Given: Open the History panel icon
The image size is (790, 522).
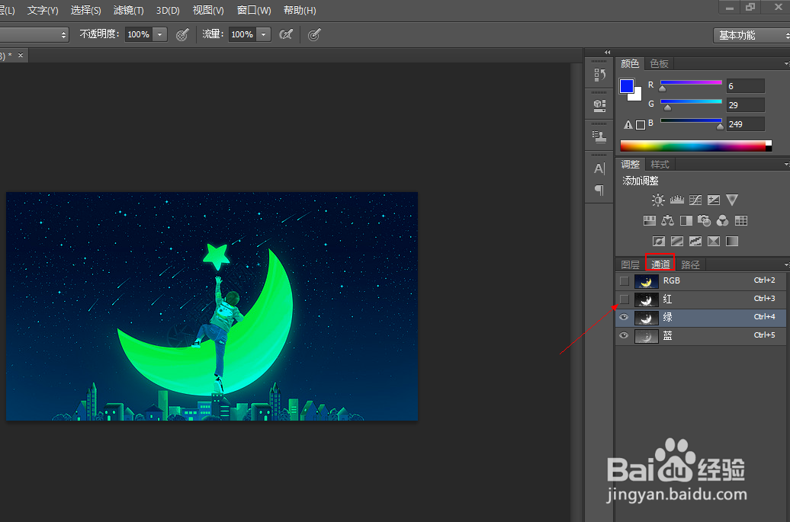Looking at the screenshot, I should [599, 75].
